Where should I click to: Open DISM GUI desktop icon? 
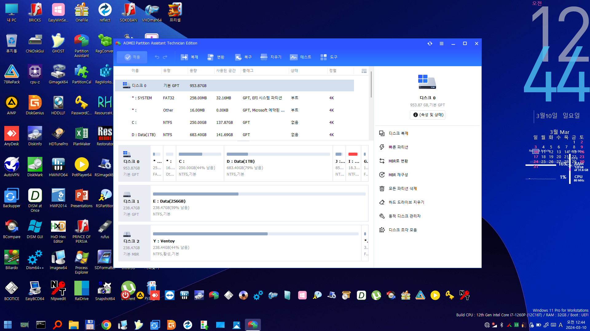pyautogui.click(x=35, y=229)
